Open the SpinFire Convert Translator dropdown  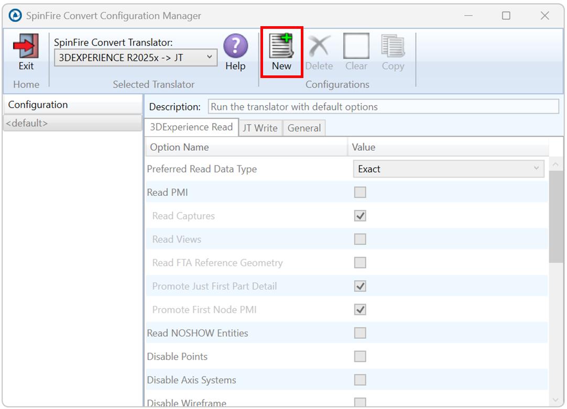point(136,58)
